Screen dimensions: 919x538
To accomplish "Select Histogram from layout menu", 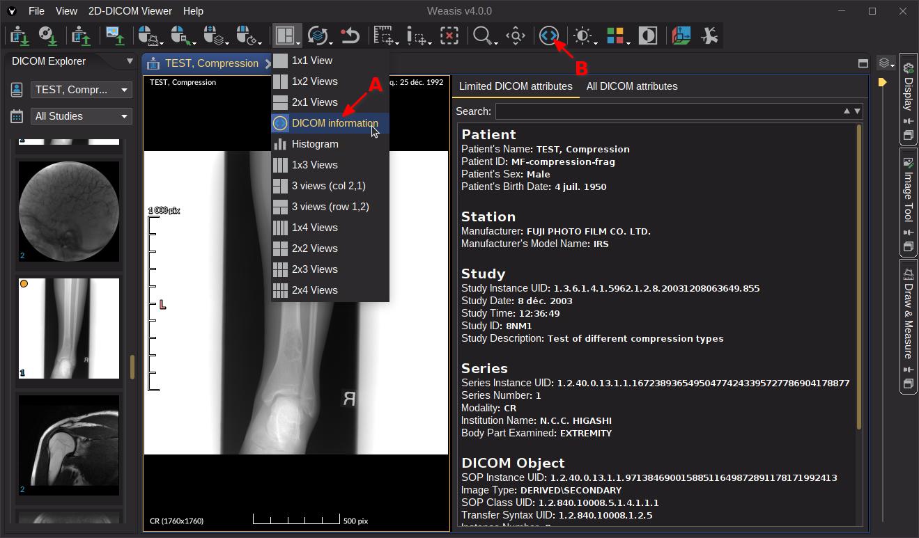I will [x=330, y=144].
